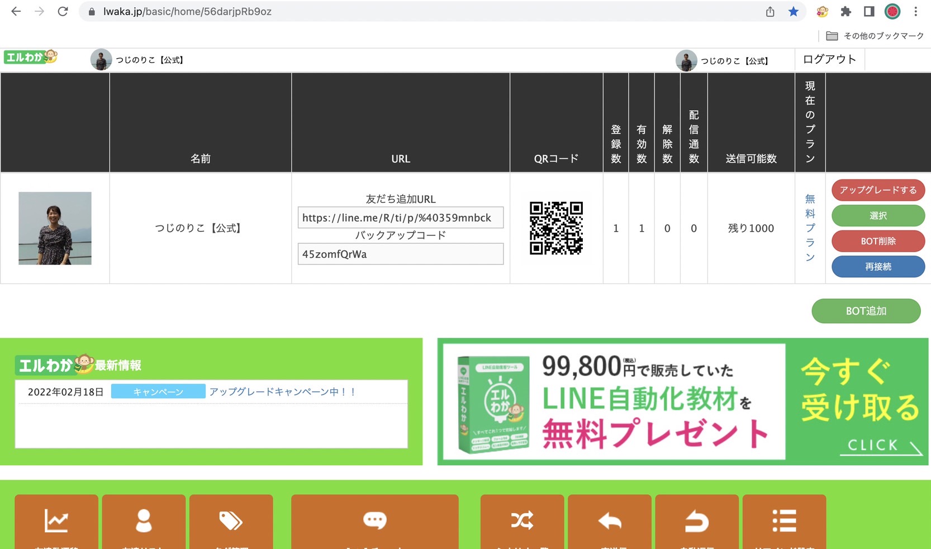Open Chrome profile avatar
Screen dimensions: 931x549
[892, 11]
